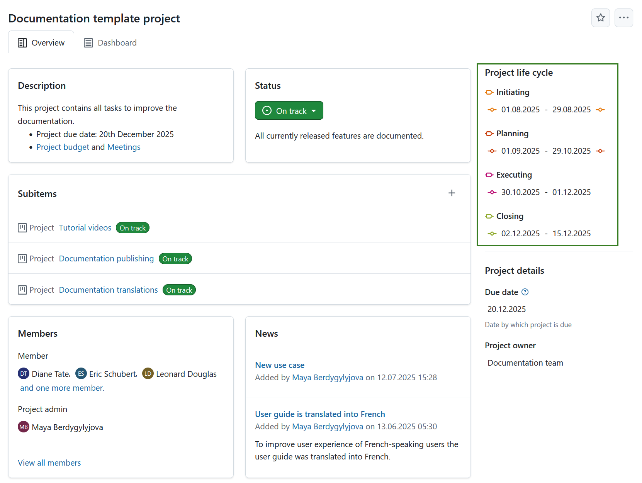The image size is (642, 483).
Task: Click the project icon beside Tutorial videos
Action: 22,227
